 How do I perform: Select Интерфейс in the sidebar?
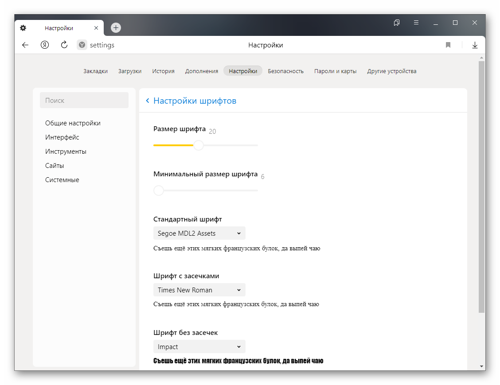(x=62, y=137)
